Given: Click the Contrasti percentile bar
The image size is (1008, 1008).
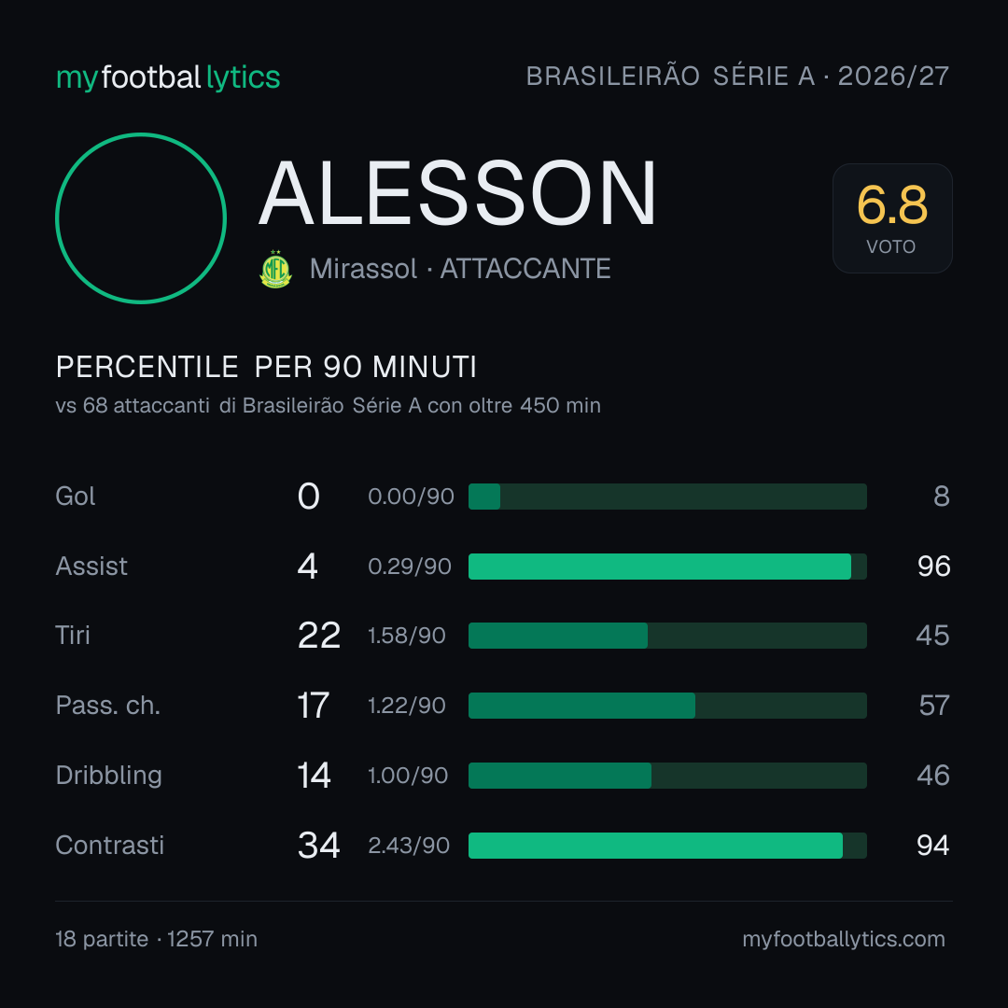Looking at the screenshot, I should [667, 846].
